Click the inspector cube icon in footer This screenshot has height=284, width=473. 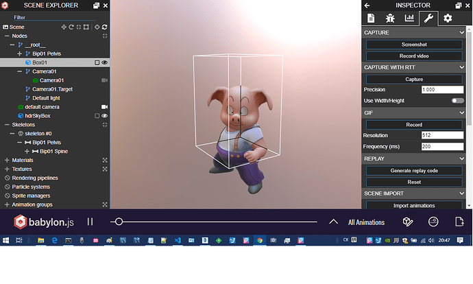(408, 222)
